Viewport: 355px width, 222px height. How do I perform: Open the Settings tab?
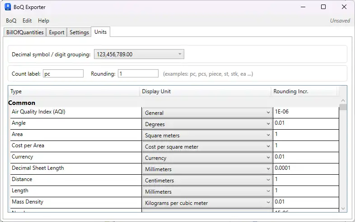coord(79,32)
